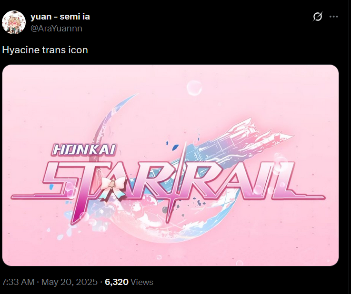Open the Grok explain-post slashed-circle icon
This screenshot has height=294, width=351.
(317, 17)
